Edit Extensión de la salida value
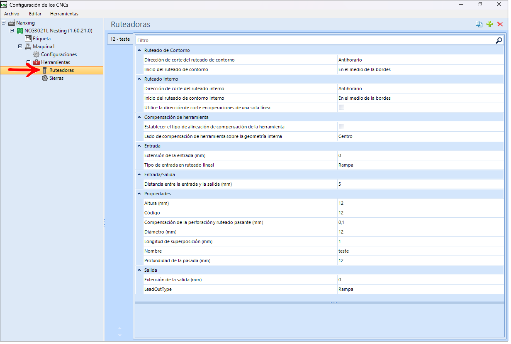The image size is (511, 344). point(420,280)
